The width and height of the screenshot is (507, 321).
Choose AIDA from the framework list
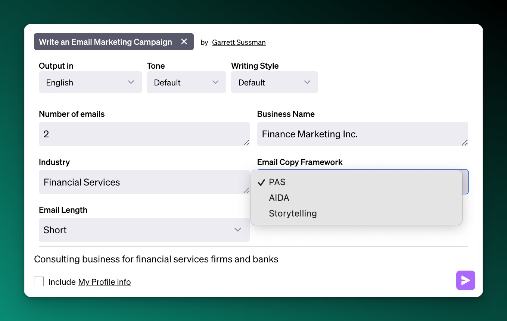pyautogui.click(x=279, y=198)
